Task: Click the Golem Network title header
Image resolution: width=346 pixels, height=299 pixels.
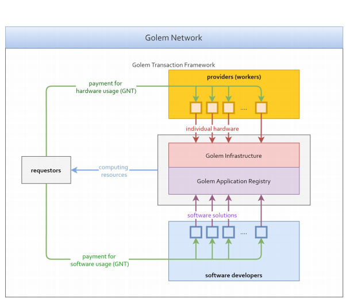Action: [174, 38]
